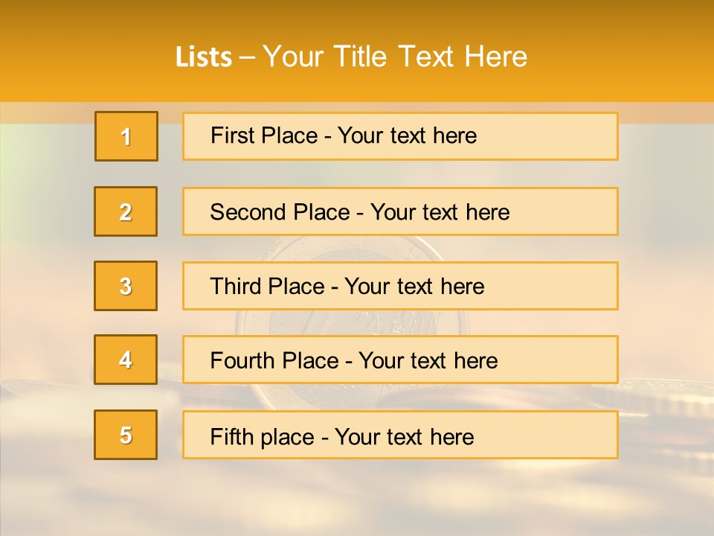Select the orange box numbered 2
Image resolution: width=714 pixels, height=536 pixels.
pos(126,211)
